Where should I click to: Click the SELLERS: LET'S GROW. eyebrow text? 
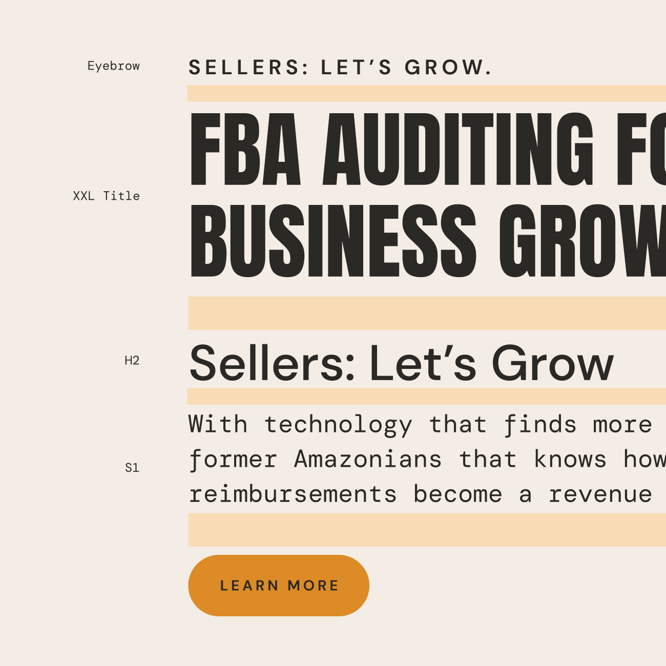pyautogui.click(x=340, y=68)
